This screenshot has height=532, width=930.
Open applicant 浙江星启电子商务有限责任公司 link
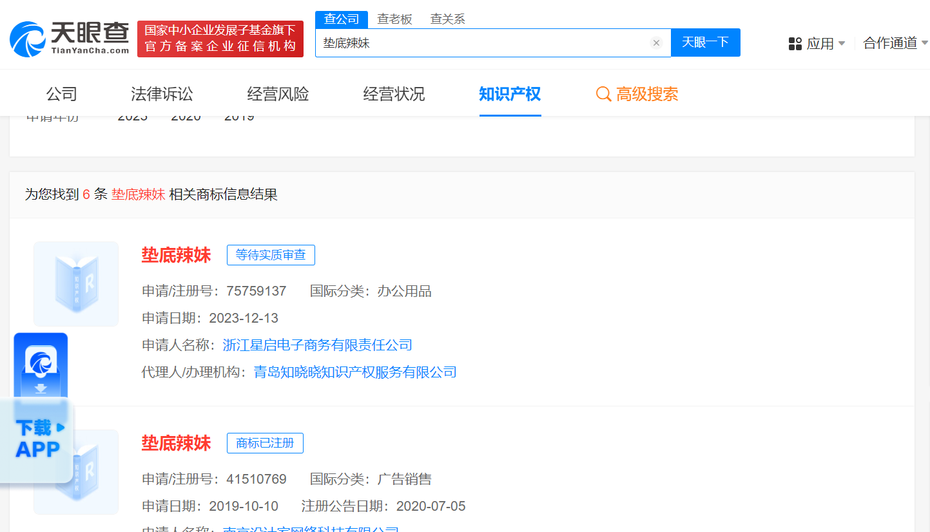pyautogui.click(x=317, y=345)
